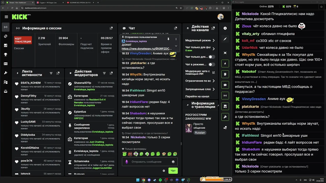The image size is (326, 183).
Task: Open three-dot menu on pinned message
Action: coord(176,39)
